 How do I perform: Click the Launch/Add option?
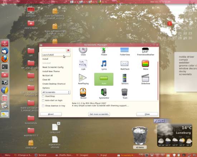tap(56, 55)
